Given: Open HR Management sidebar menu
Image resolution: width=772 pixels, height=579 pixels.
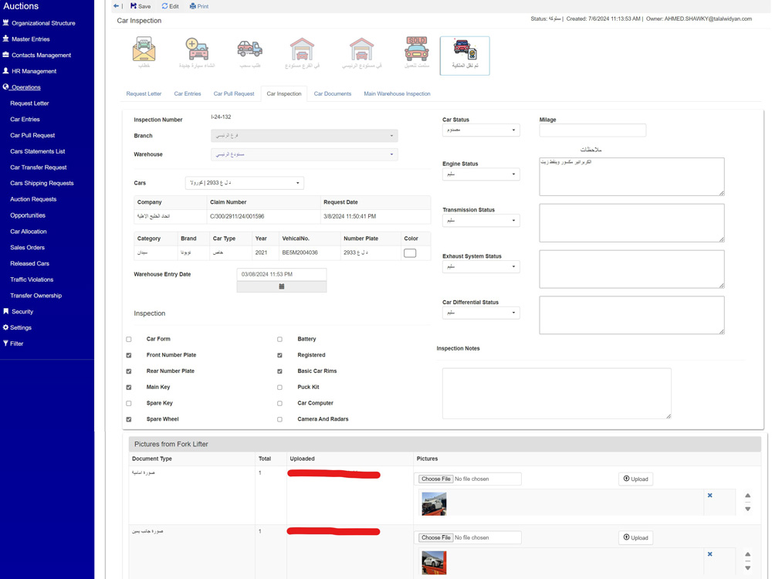Looking at the screenshot, I should (x=34, y=71).
